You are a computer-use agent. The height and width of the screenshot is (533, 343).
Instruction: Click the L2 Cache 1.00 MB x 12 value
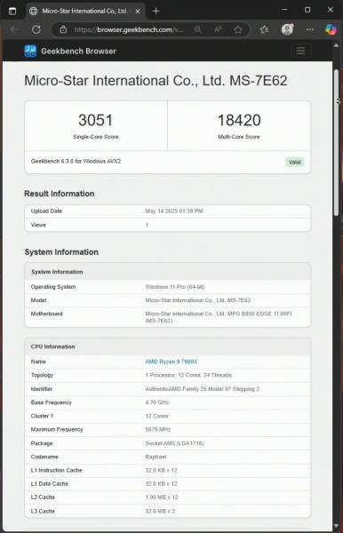(x=162, y=497)
